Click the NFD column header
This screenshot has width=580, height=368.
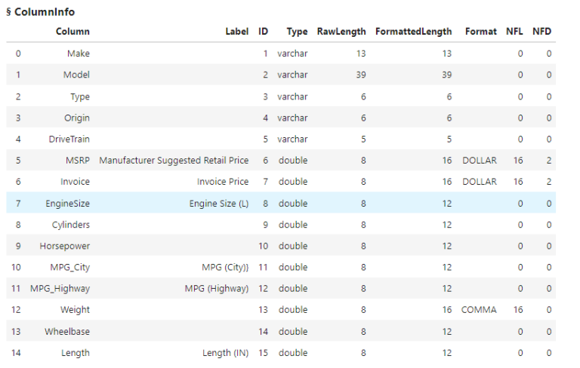pyautogui.click(x=541, y=32)
